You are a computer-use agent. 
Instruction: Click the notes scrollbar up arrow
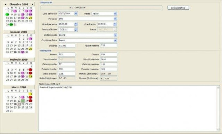[218, 87]
